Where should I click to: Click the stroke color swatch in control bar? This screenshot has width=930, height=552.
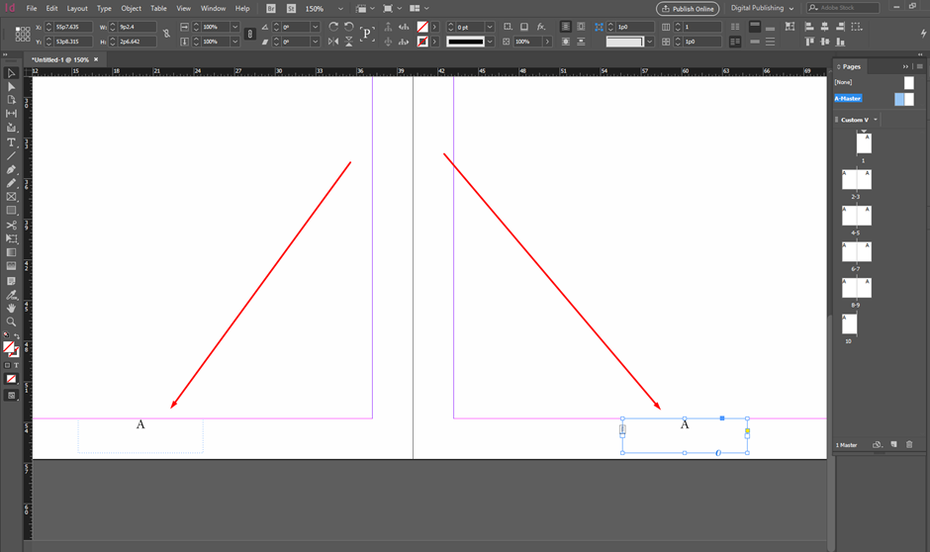[x=423, y=42]
